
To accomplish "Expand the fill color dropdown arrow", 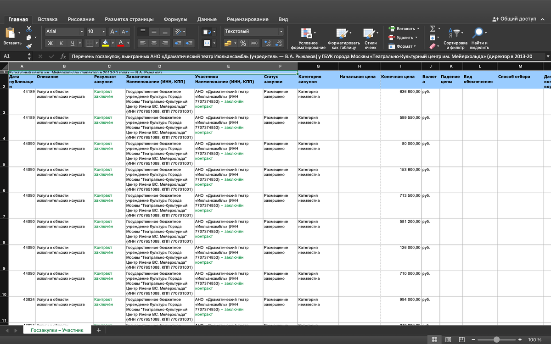I will (x=112, y=43).
